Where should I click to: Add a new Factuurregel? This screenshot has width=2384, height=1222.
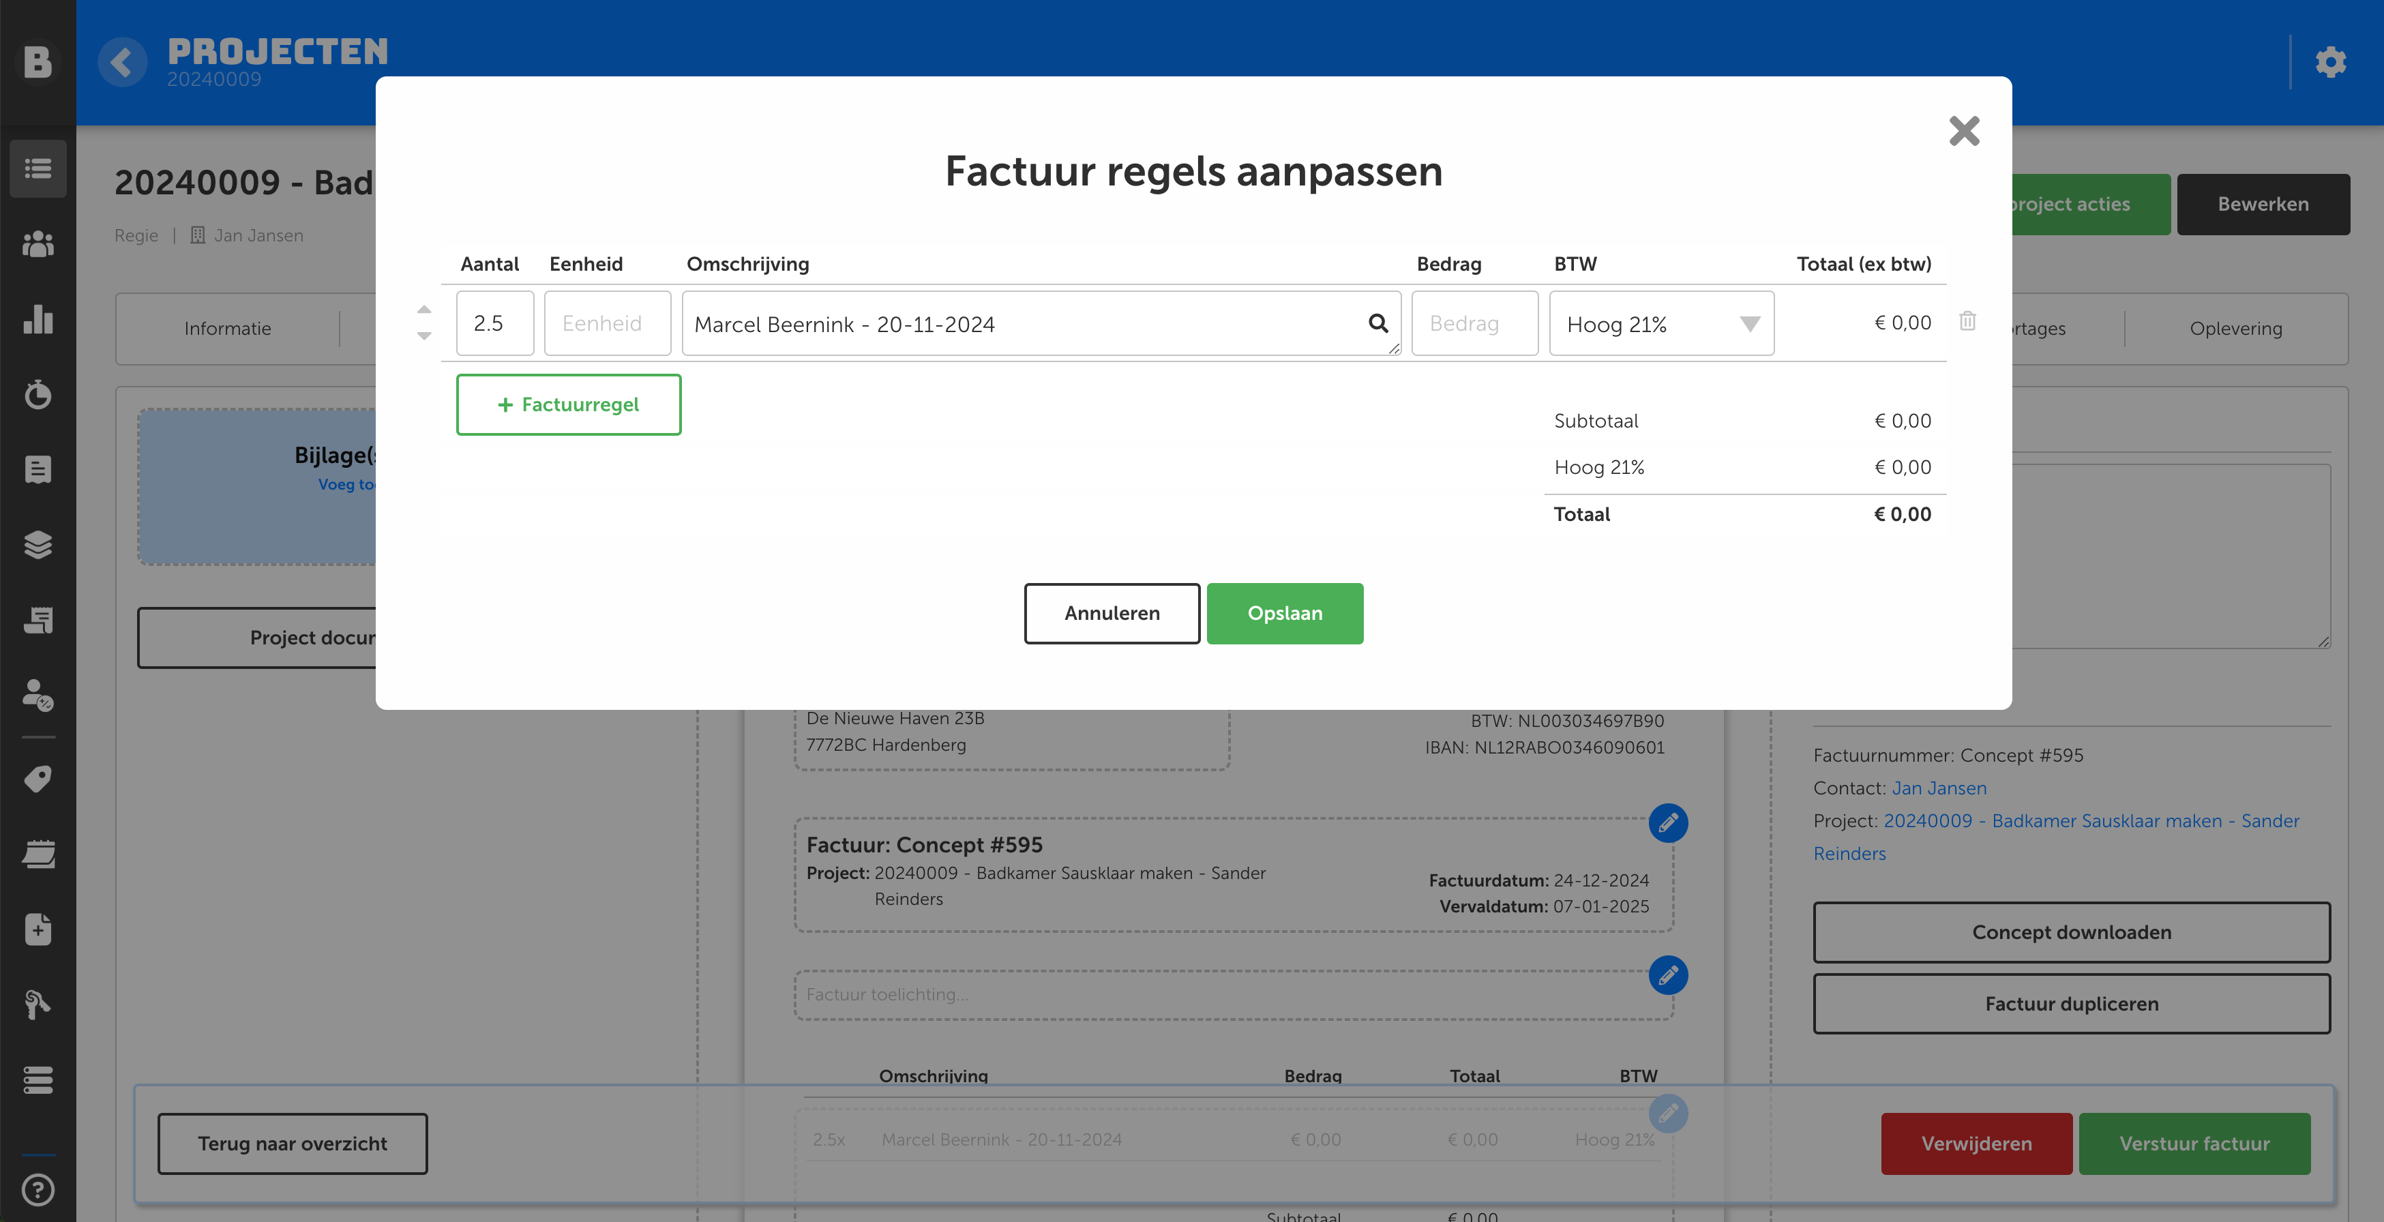[568, 404]
